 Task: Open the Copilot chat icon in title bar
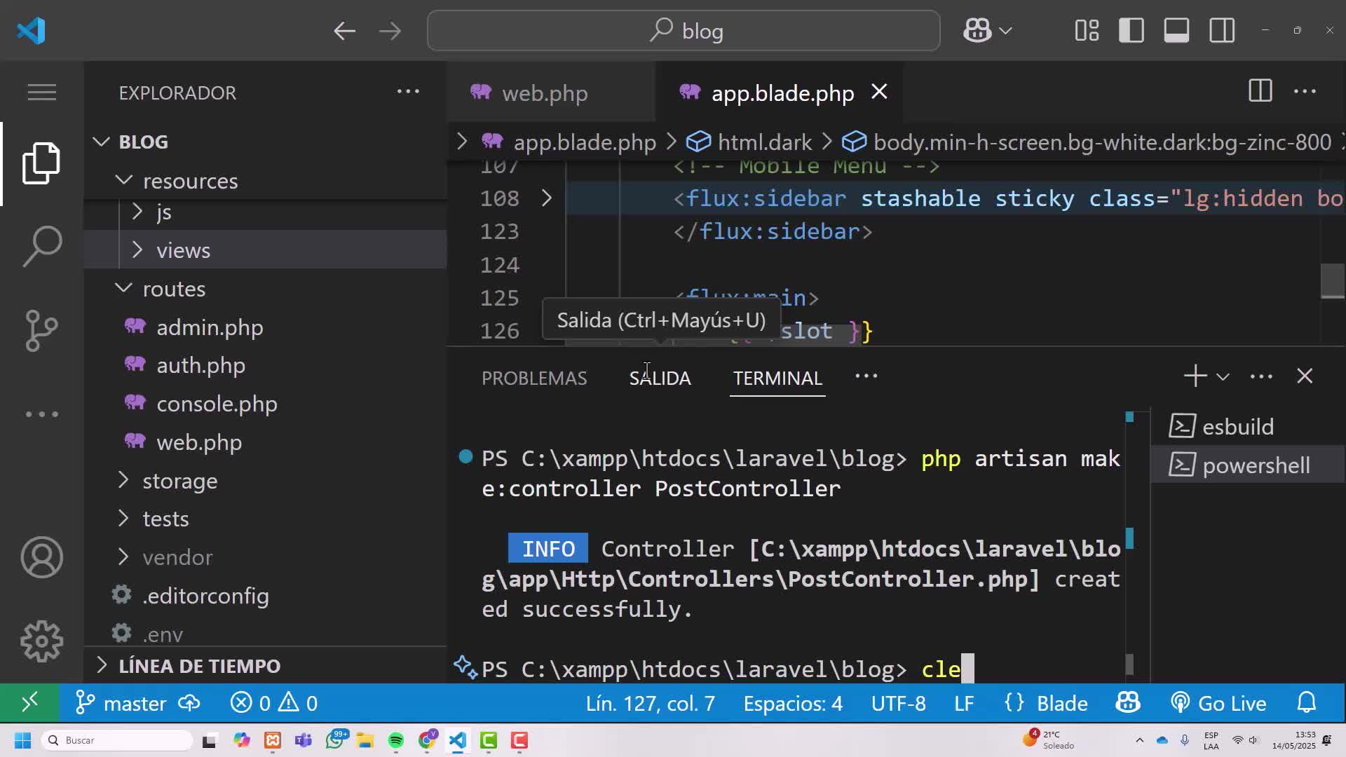pos(977,31)
